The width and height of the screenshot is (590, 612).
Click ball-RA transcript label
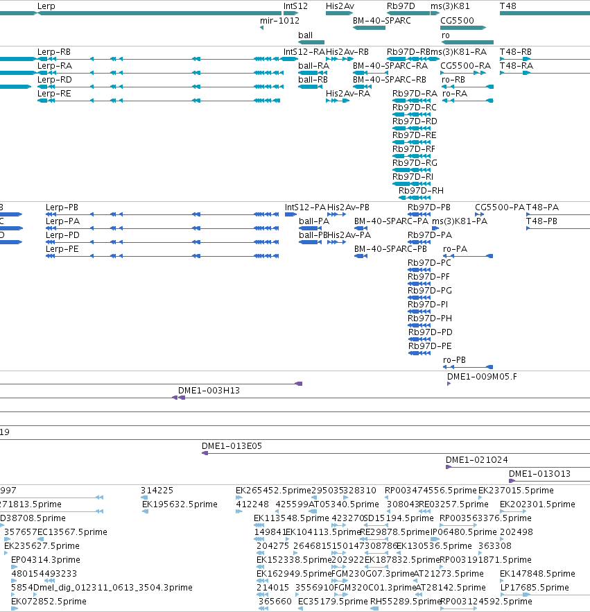(313, 65)
